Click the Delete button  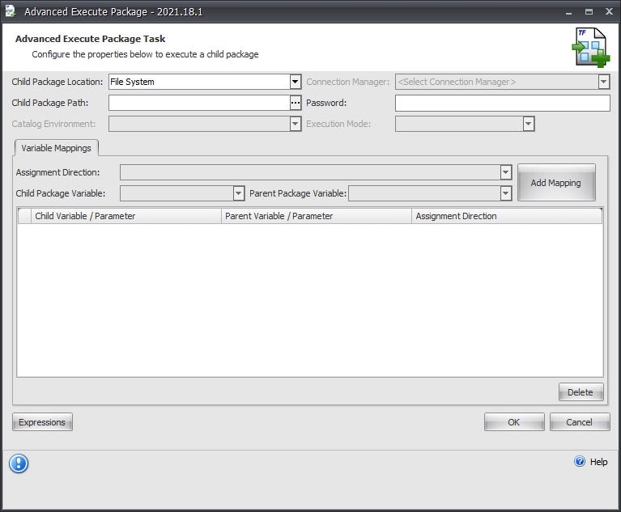click(581, 392)
